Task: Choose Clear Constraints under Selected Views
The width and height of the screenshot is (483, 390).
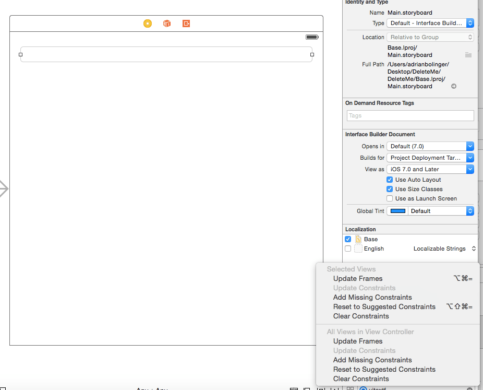Action: [397, 316]
